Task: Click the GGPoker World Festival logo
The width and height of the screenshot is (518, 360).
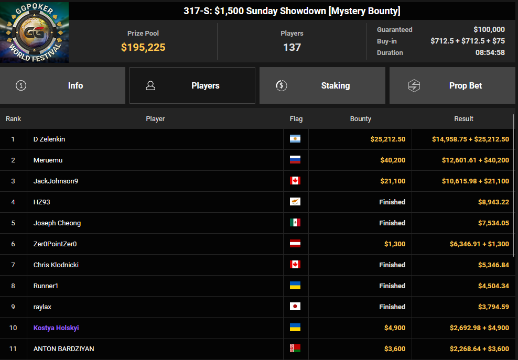Action: tap(35, 32)
